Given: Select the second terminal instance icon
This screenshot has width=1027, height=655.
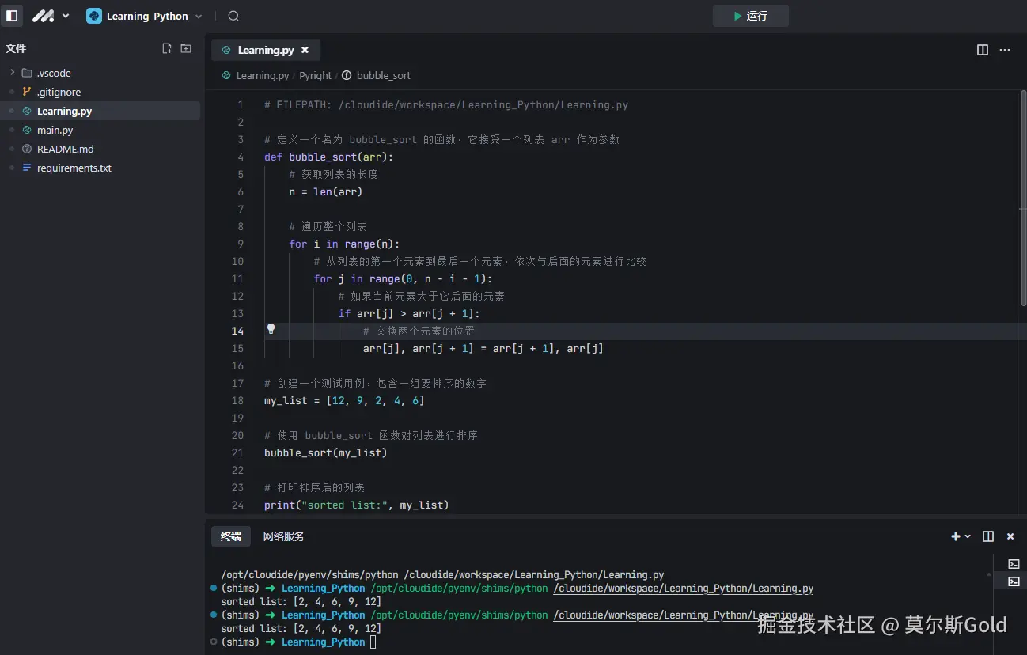Looking at the screenshot, I should (1014, 581).
